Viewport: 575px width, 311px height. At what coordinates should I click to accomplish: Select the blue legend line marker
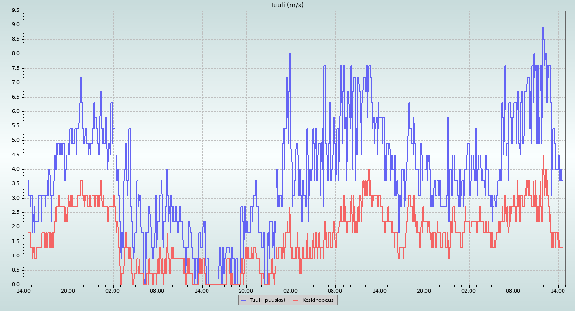243,300
